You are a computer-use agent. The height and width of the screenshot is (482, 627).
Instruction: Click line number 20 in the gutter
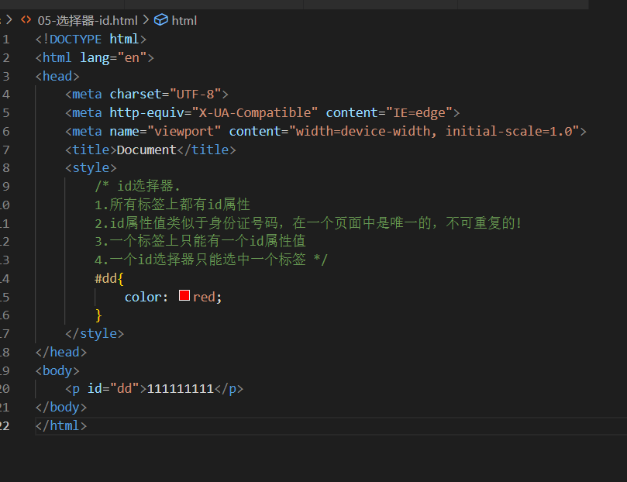pyautogui.click(x=5, y=388)
